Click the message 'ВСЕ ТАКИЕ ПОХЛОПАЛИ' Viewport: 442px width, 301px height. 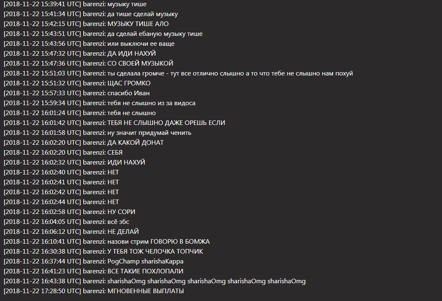[x=146, y=271]
